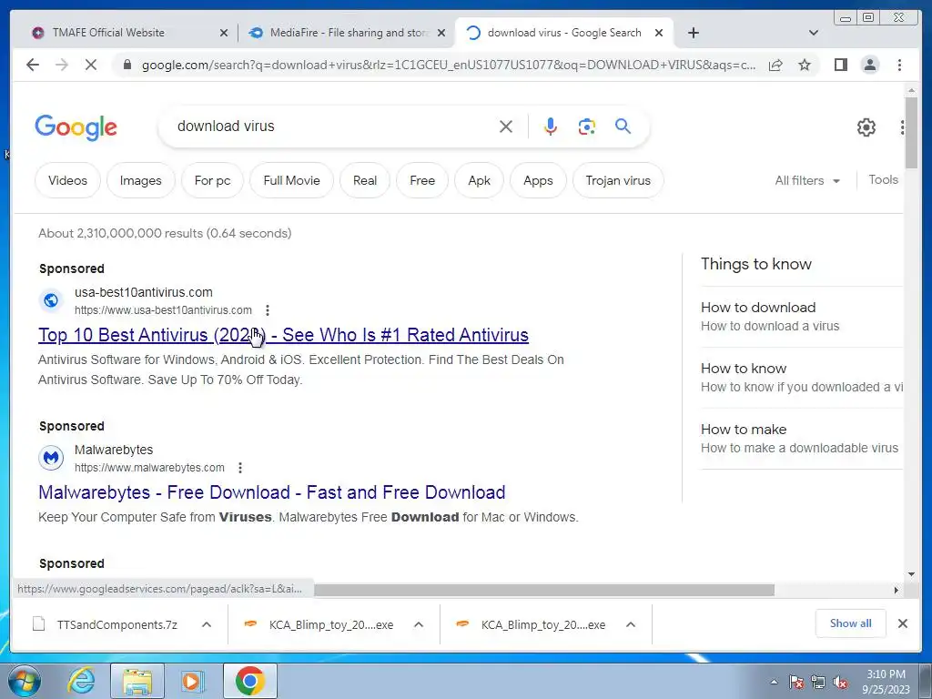The height and width of the screenshot is (699, 932).
Task: Apply the Apk filter chip
Action: [x=479, y=180]
